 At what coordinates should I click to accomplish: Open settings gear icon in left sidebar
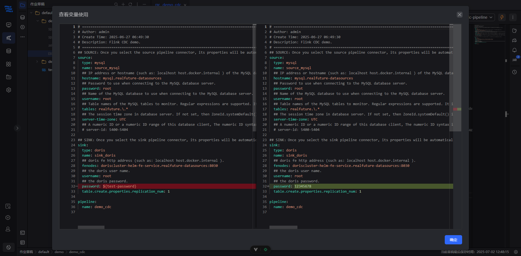pyautogui.click(x=9, y=90)
